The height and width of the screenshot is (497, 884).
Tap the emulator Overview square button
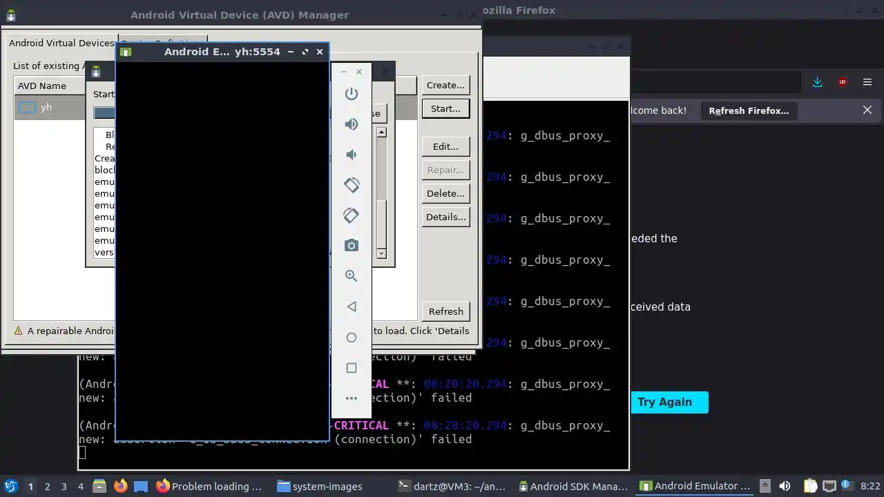pos(352,368)
